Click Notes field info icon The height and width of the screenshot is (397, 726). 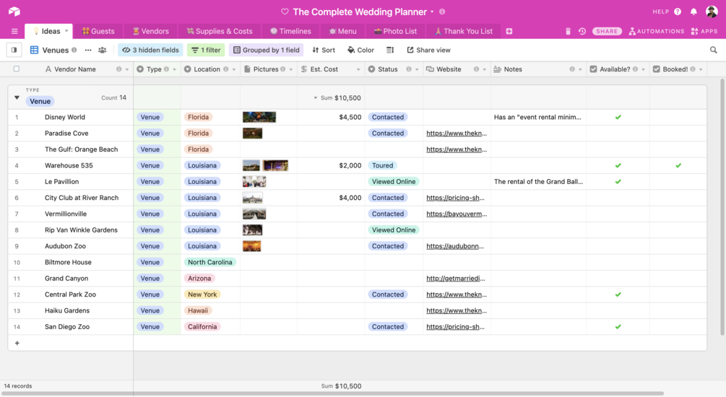tap(572, 69)
